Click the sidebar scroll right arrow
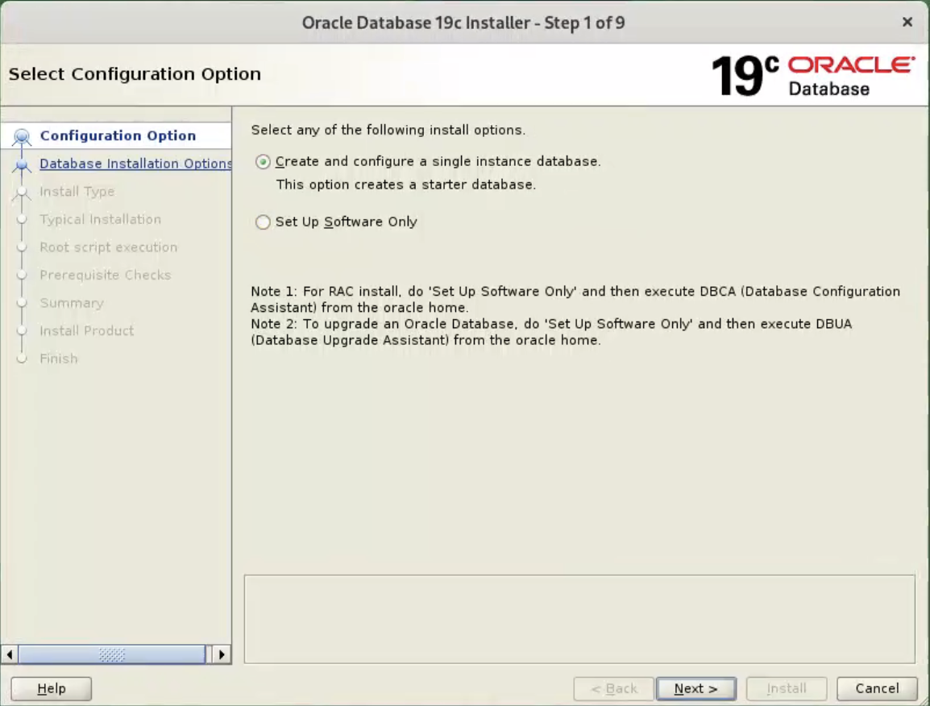Viewport: 930px width, 706px height. (x=222, y=654)
